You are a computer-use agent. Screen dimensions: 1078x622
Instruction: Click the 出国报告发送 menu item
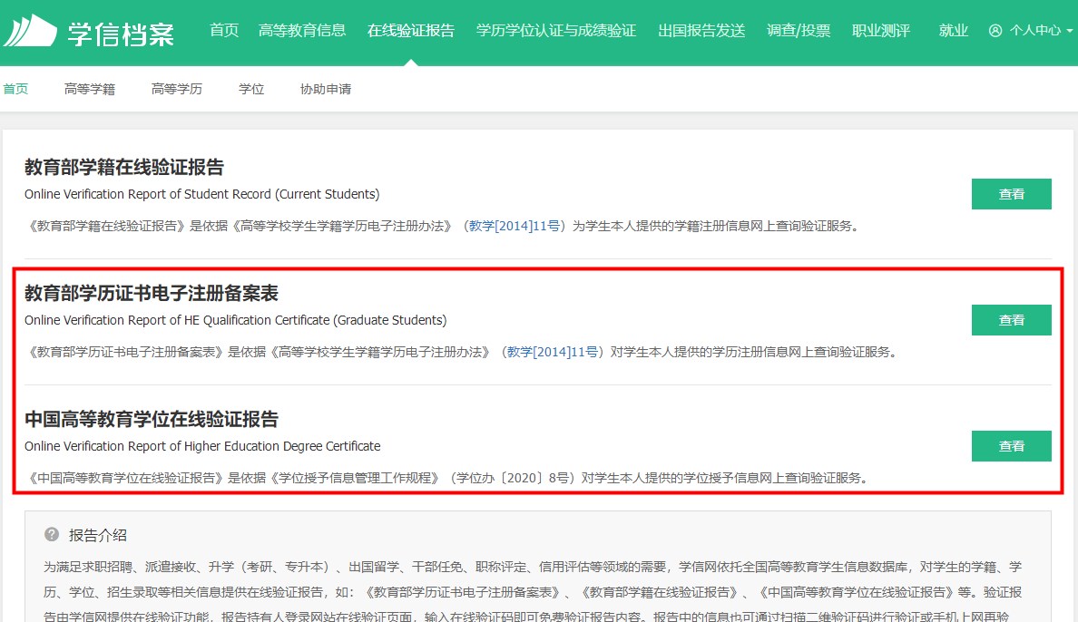[701, 30]
